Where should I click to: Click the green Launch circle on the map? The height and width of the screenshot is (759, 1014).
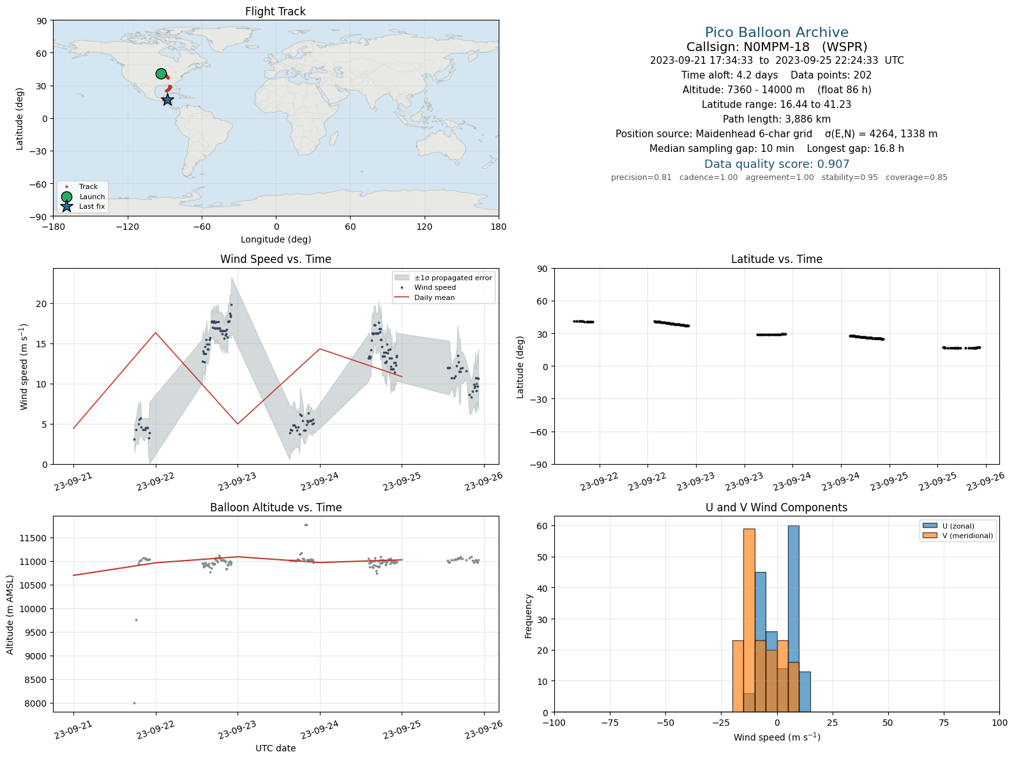point(161,73)
